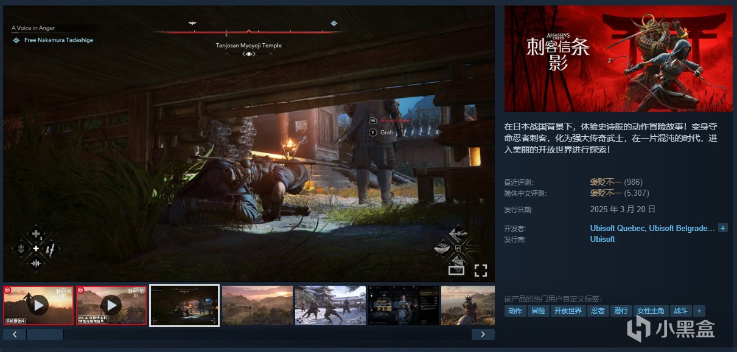
Task: Click the 刺客信条 影 header capsule image
Action: (618, 58)
